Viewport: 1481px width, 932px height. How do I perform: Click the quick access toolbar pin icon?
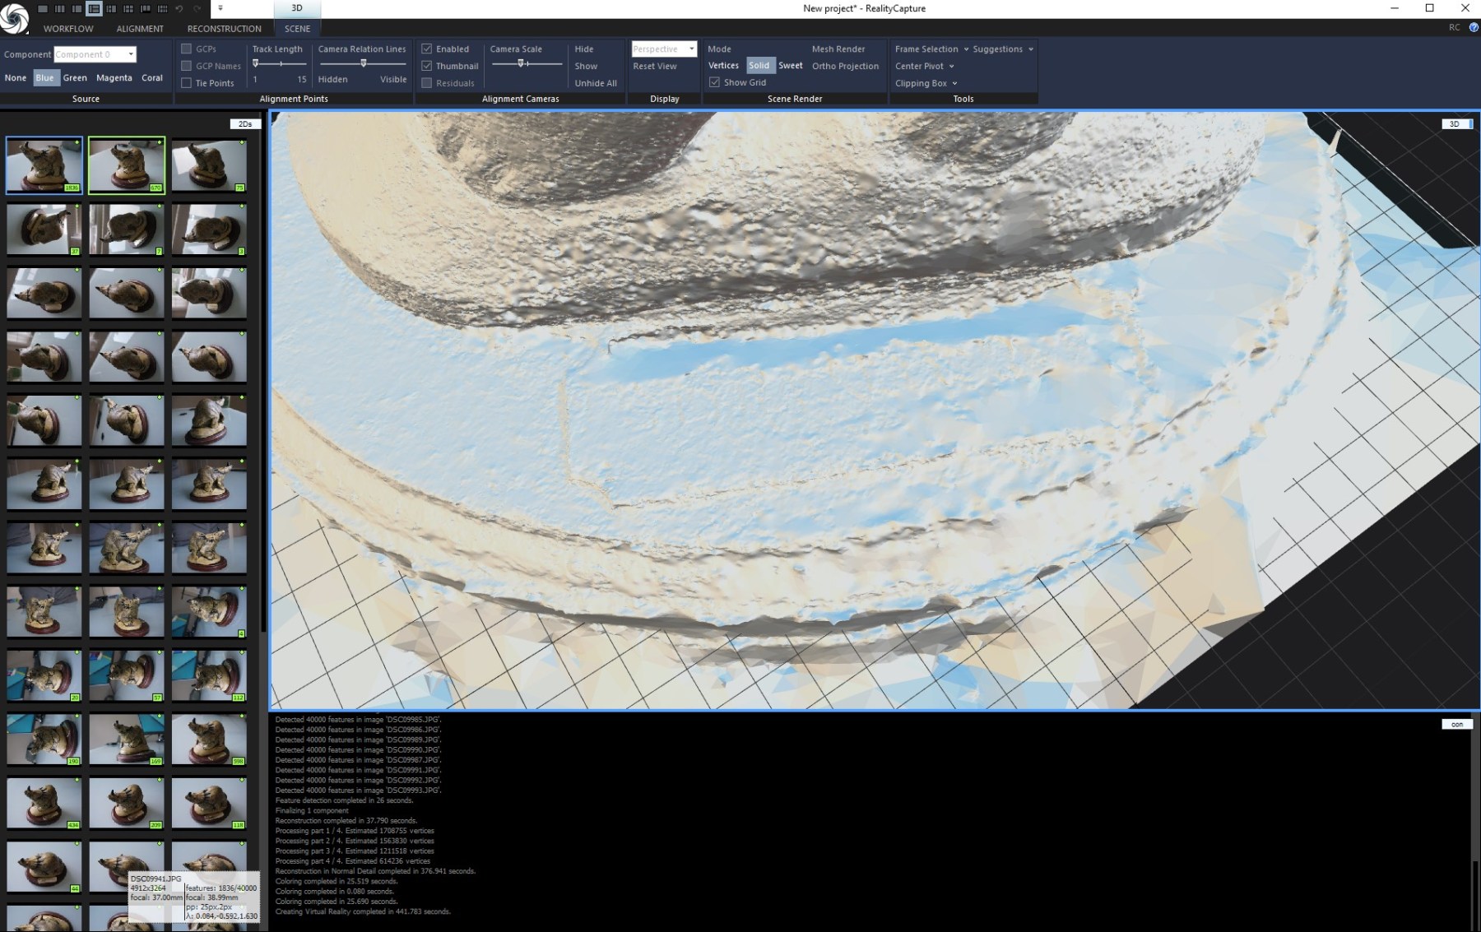coord(220,9)
